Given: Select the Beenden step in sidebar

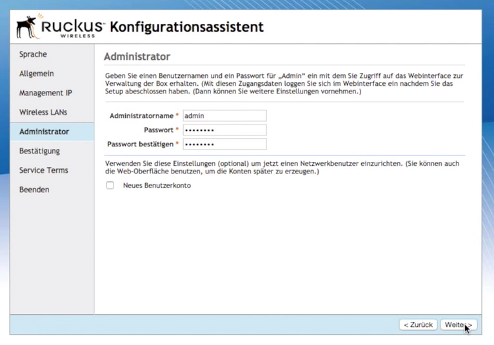Looking at the screenshot, I should 34,190.
